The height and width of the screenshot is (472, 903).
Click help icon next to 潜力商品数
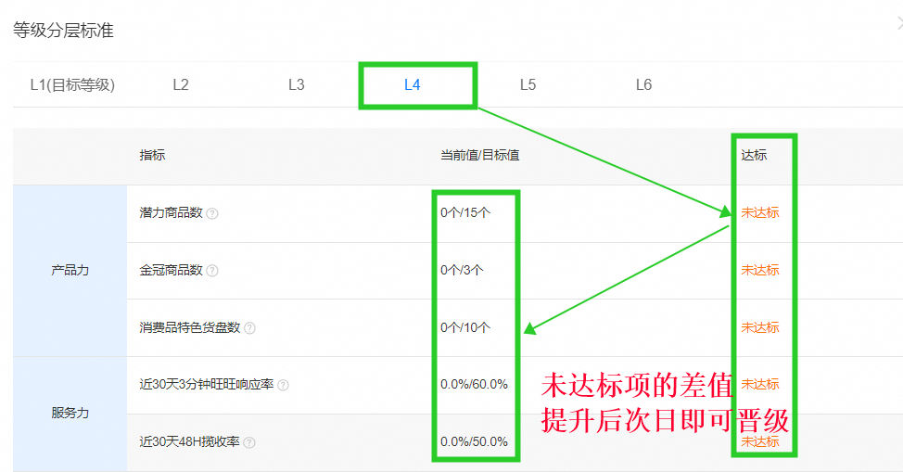(x=212, y=213)
